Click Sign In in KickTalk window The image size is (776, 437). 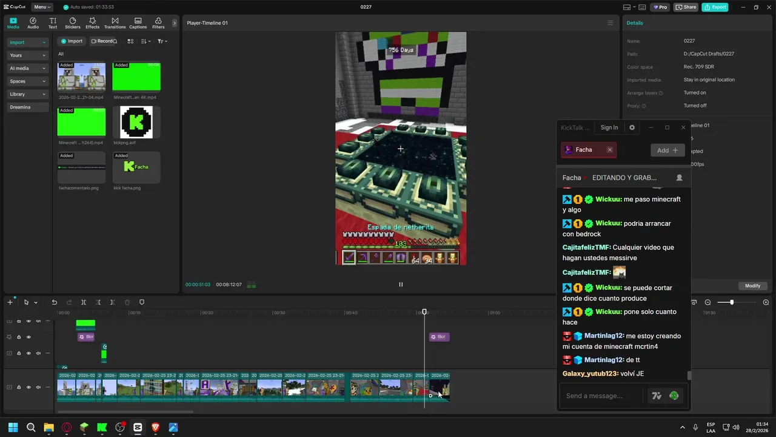click(609, 127)
